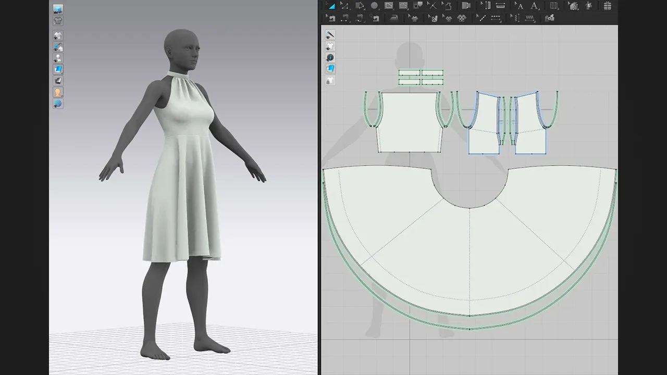The height and width of the screenshot is (375, 667).
Task: Select the Edit Sewing tool
Action: point(331,18)
